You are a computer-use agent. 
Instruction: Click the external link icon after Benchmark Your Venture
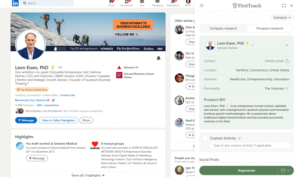coord(53,100)
